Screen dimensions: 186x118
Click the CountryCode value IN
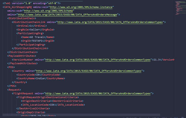tap(38, 75)
